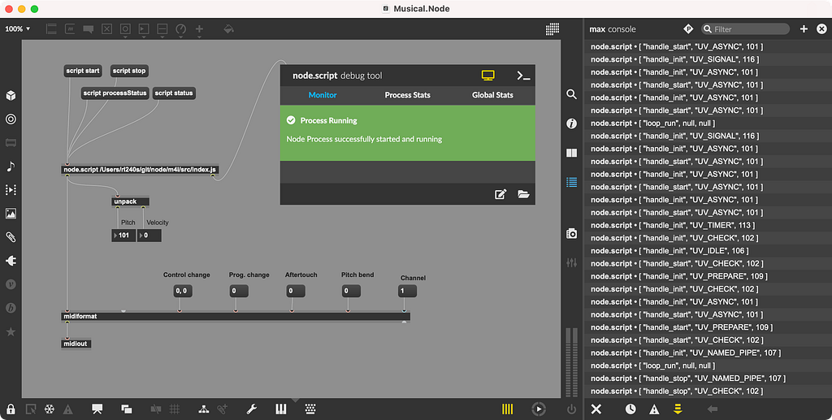Click the Filter field in Max console
Image resolution: width=832 pixels, height=420 pixels.
(749, 29)
